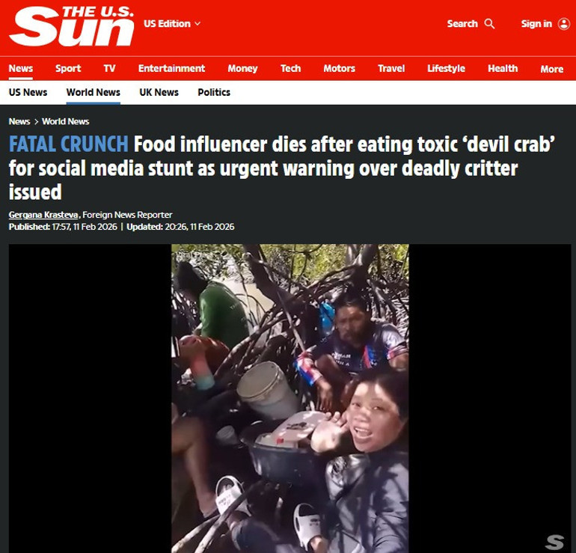576x553 pixels.
Task: Navigate to Lifestyle section
Action: [x=446, y=68]
